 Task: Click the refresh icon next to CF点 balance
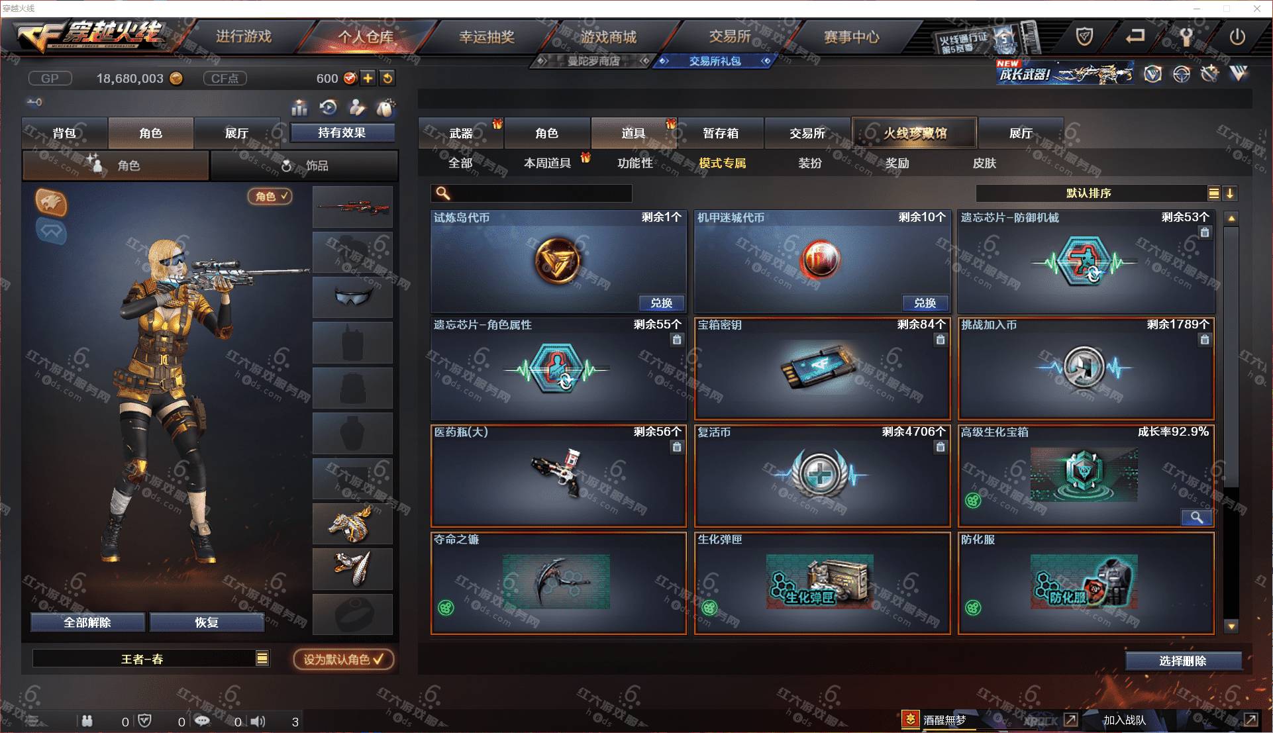click(387, 78)
